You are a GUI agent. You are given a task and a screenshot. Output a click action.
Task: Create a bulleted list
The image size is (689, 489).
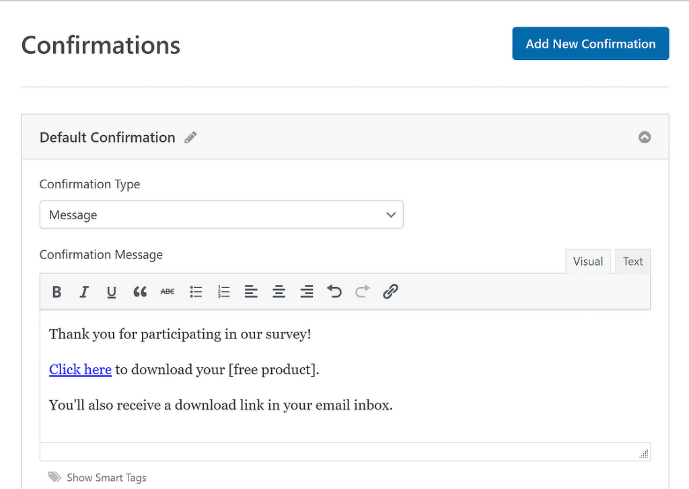tap(196, 291)
